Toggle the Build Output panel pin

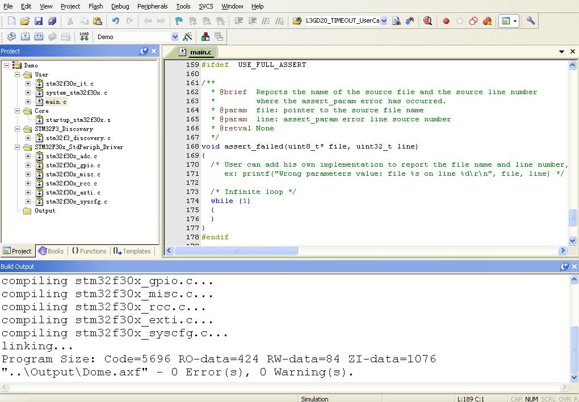point(564,266)
